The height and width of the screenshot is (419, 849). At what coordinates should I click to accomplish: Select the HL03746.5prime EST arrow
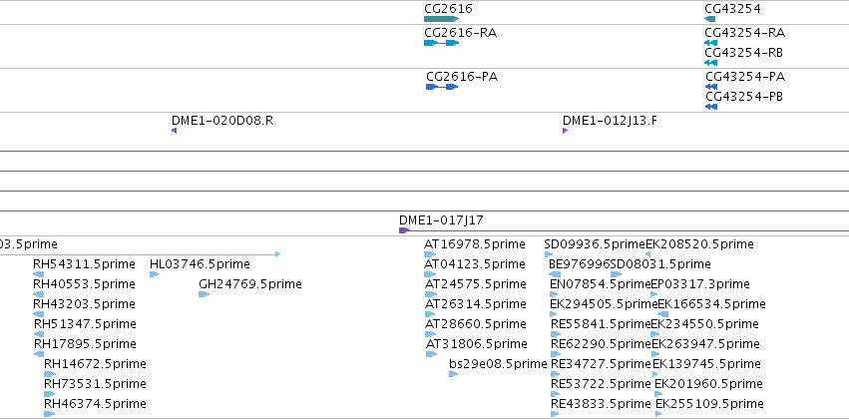tap(155, 274)
